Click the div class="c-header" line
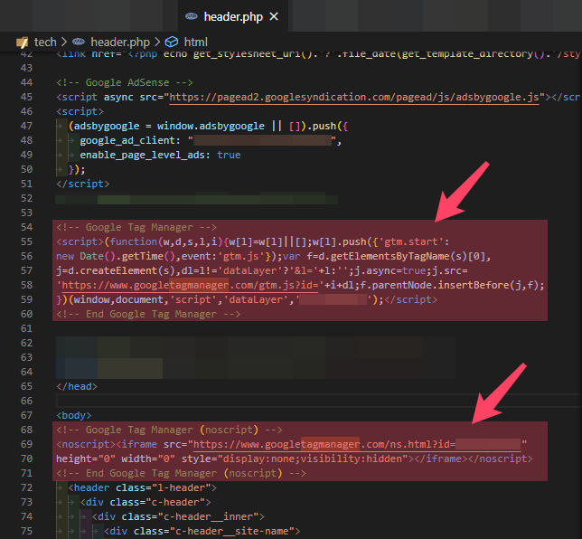Viewport: 582px width, 539px height. [x=145, y=502]
